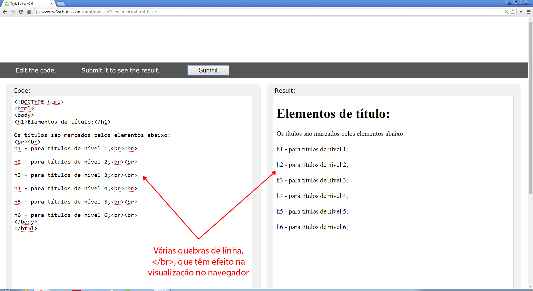Expand hidden extensions with the double chevron

coord(521,12)
